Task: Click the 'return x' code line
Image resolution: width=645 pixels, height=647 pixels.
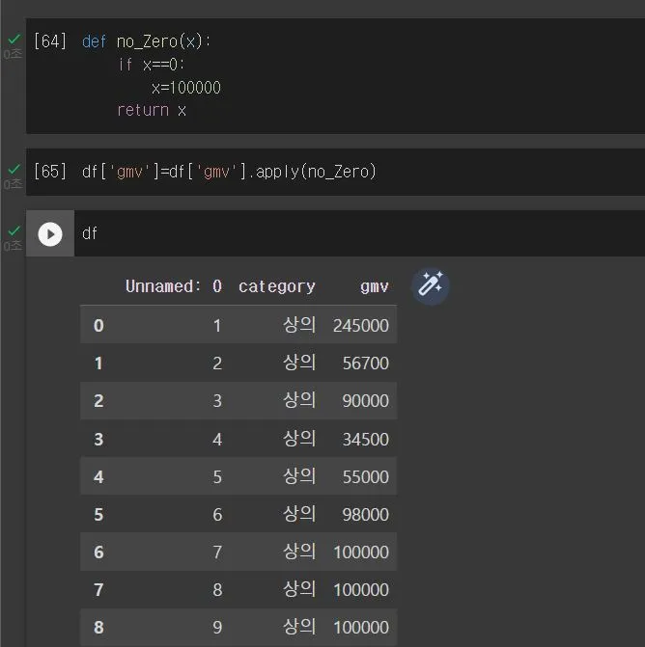Action: 152,110
